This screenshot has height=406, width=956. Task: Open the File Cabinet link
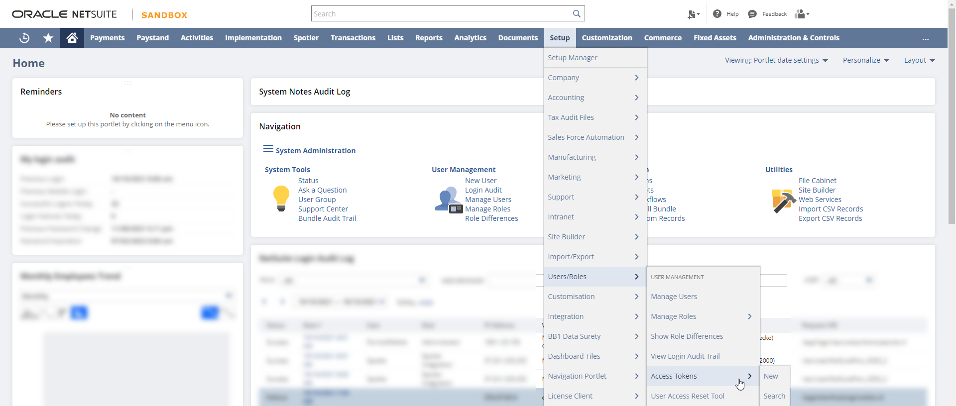tap(818, 181)
